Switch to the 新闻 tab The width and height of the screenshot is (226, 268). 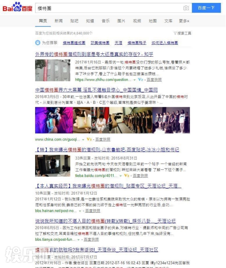point(59,21)
